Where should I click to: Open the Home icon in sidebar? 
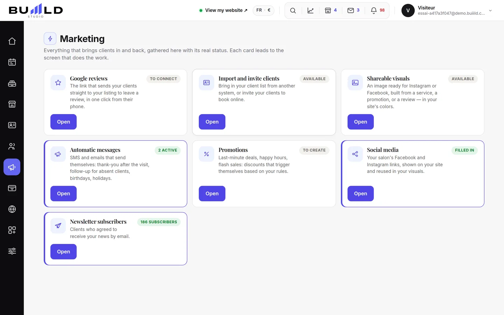(x=12, y=41)
